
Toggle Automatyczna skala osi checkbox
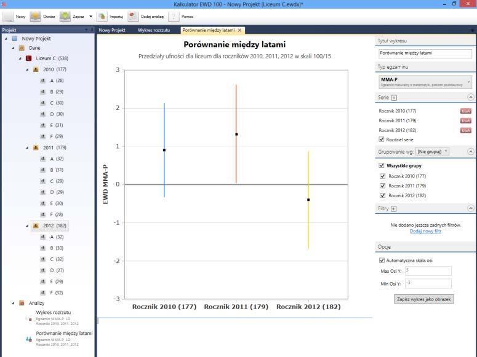(382, 261)
